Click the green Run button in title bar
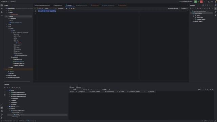 (x=196, y=2)
